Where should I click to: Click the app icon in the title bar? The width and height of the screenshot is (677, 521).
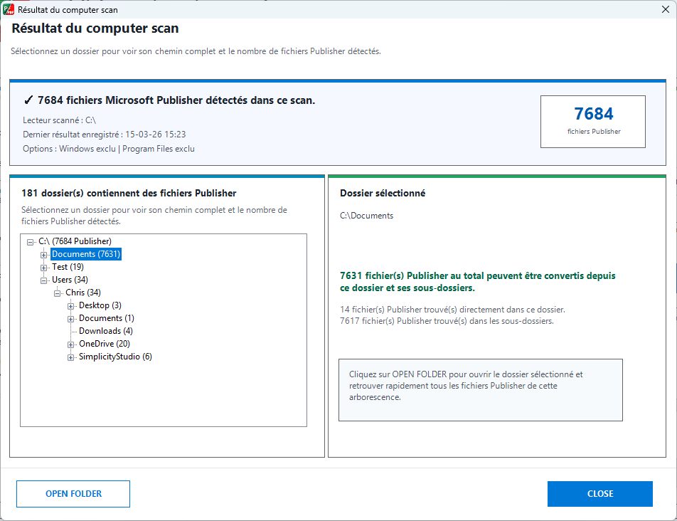pyautogui.click(x=9, y=9)
